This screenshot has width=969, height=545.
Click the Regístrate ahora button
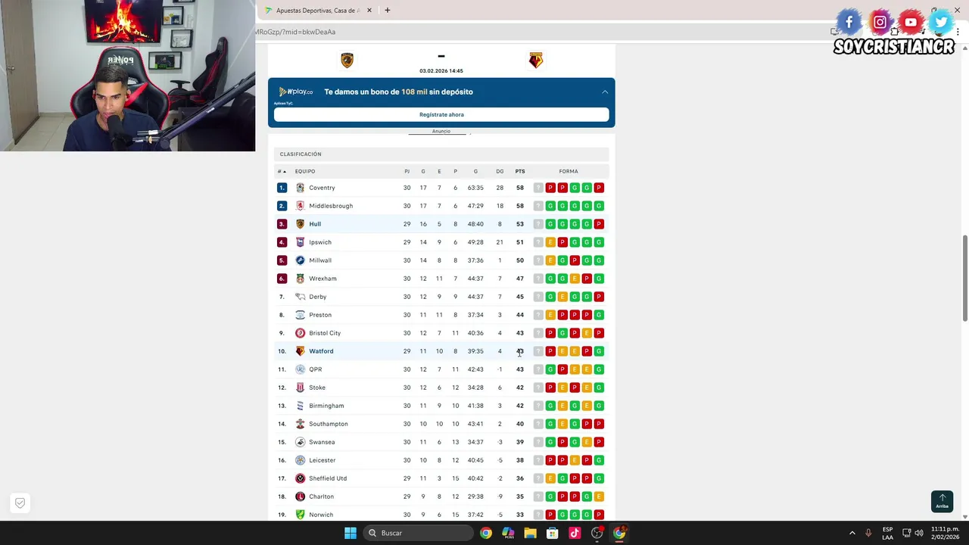click(441, 114)
